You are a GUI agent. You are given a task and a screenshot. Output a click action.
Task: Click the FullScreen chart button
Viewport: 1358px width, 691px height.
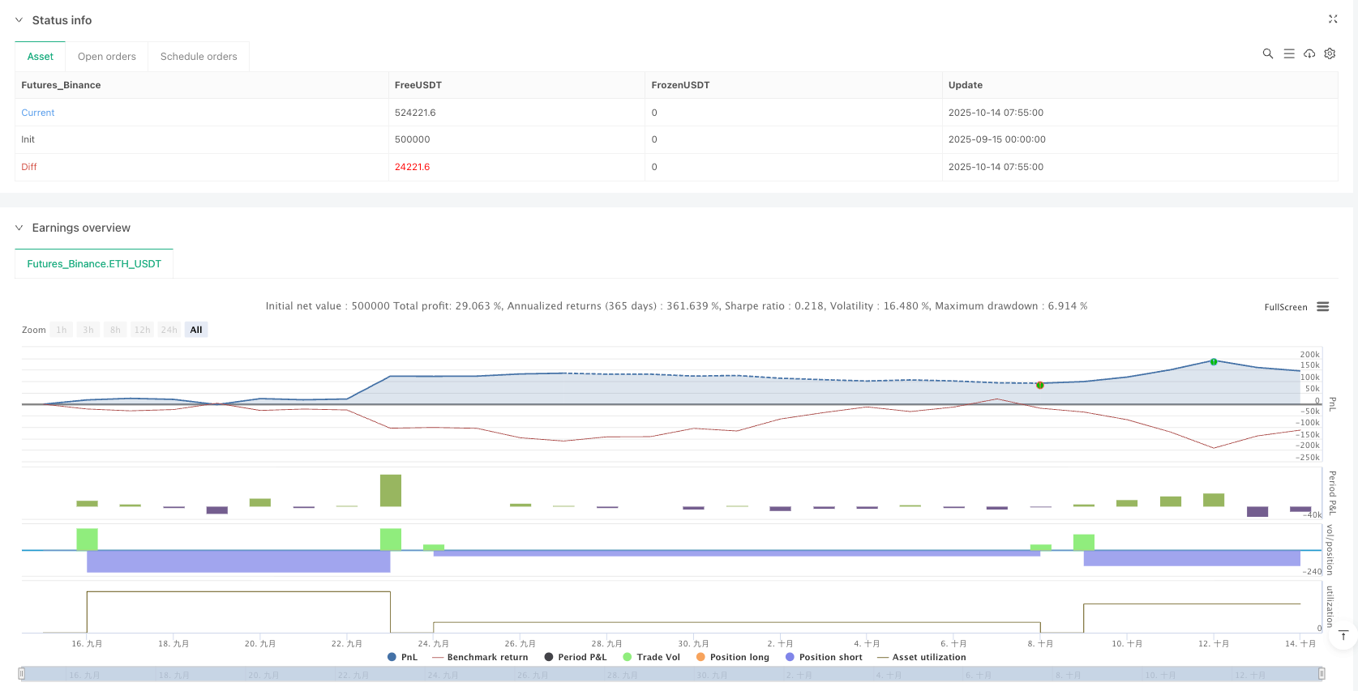1285,307
